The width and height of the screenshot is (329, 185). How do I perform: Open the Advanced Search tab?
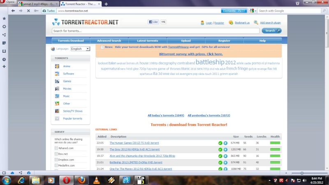[x=109, y=41]
